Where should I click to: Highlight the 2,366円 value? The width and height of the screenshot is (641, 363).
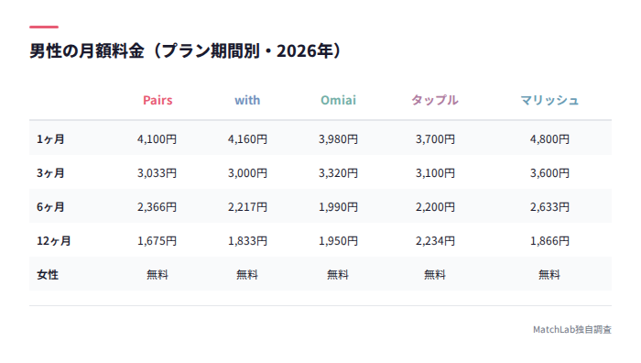157,207
